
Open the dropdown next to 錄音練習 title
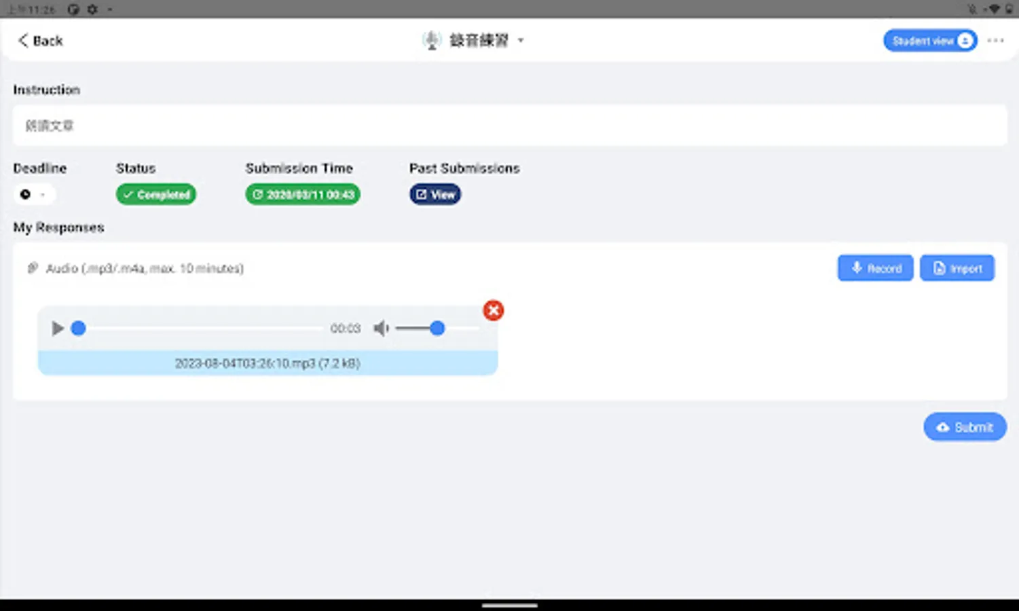coord(520,41)
